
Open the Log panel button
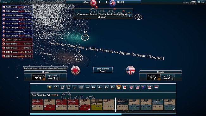point(201,2)
